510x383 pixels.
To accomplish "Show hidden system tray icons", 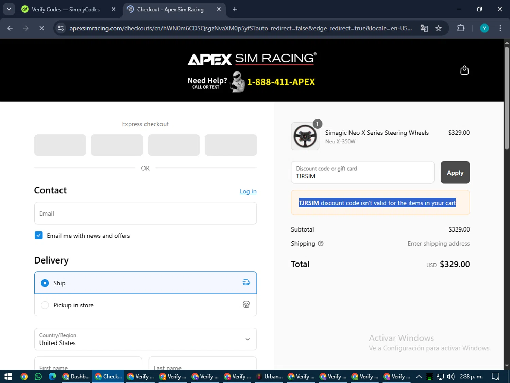I will click(x=419, y=377).
